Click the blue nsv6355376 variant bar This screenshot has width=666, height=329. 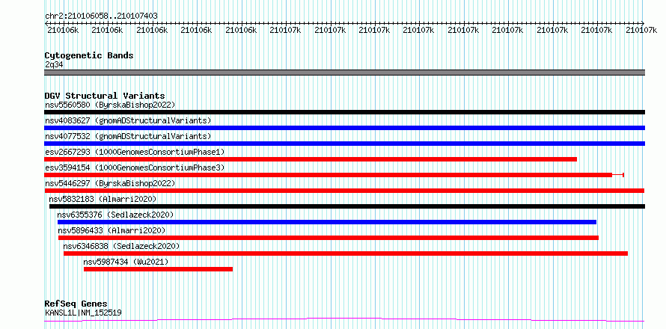pos(327,222)
